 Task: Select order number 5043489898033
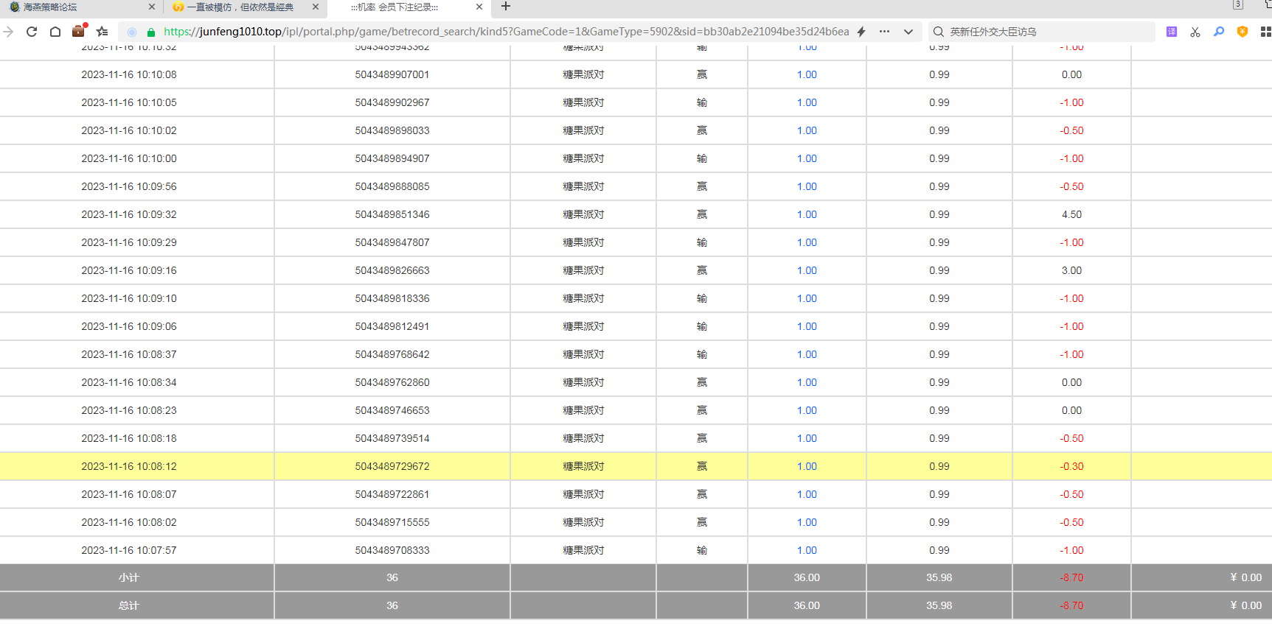[392, 130]
